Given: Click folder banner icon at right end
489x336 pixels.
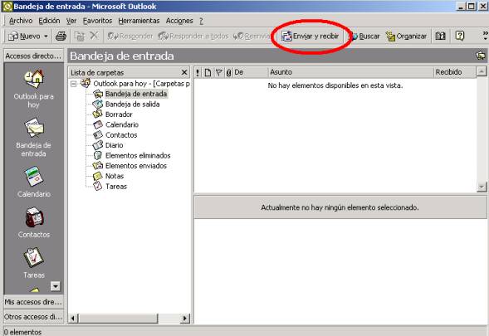Looking at the screenshot, I should pyautogui.click(x=481, y=56).
